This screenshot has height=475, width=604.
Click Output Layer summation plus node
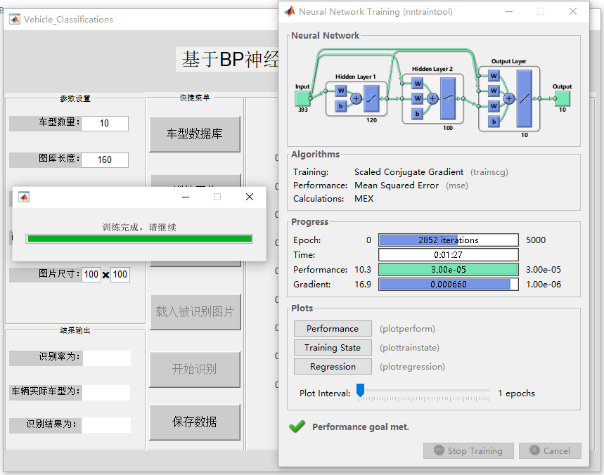(509, 99)
